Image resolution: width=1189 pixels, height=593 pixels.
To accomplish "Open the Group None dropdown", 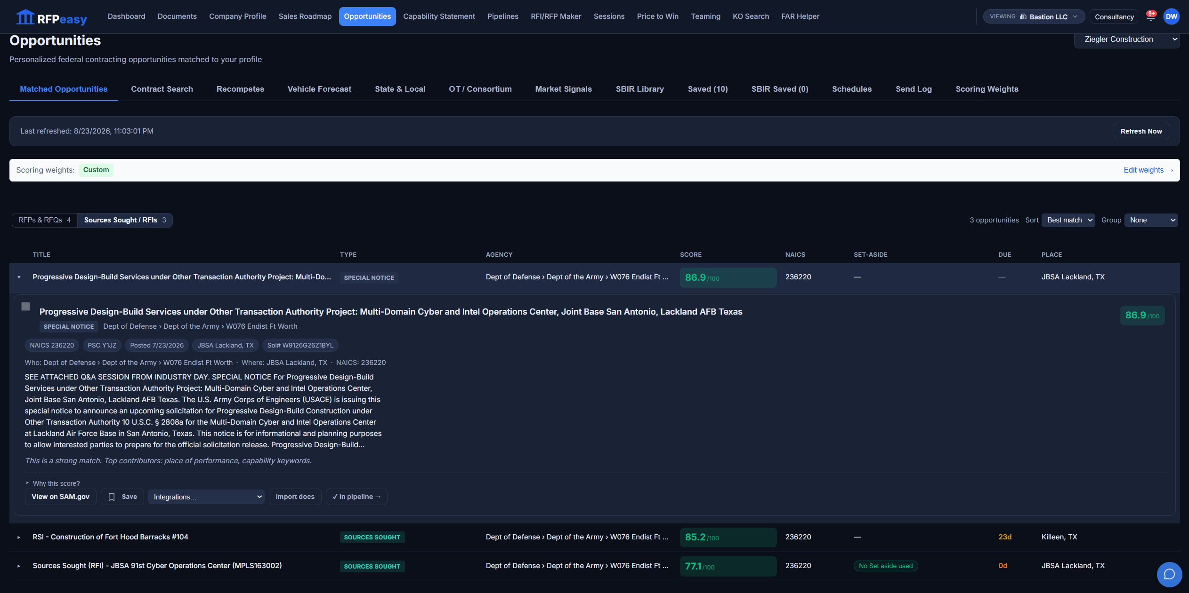I will [1151, 220].
